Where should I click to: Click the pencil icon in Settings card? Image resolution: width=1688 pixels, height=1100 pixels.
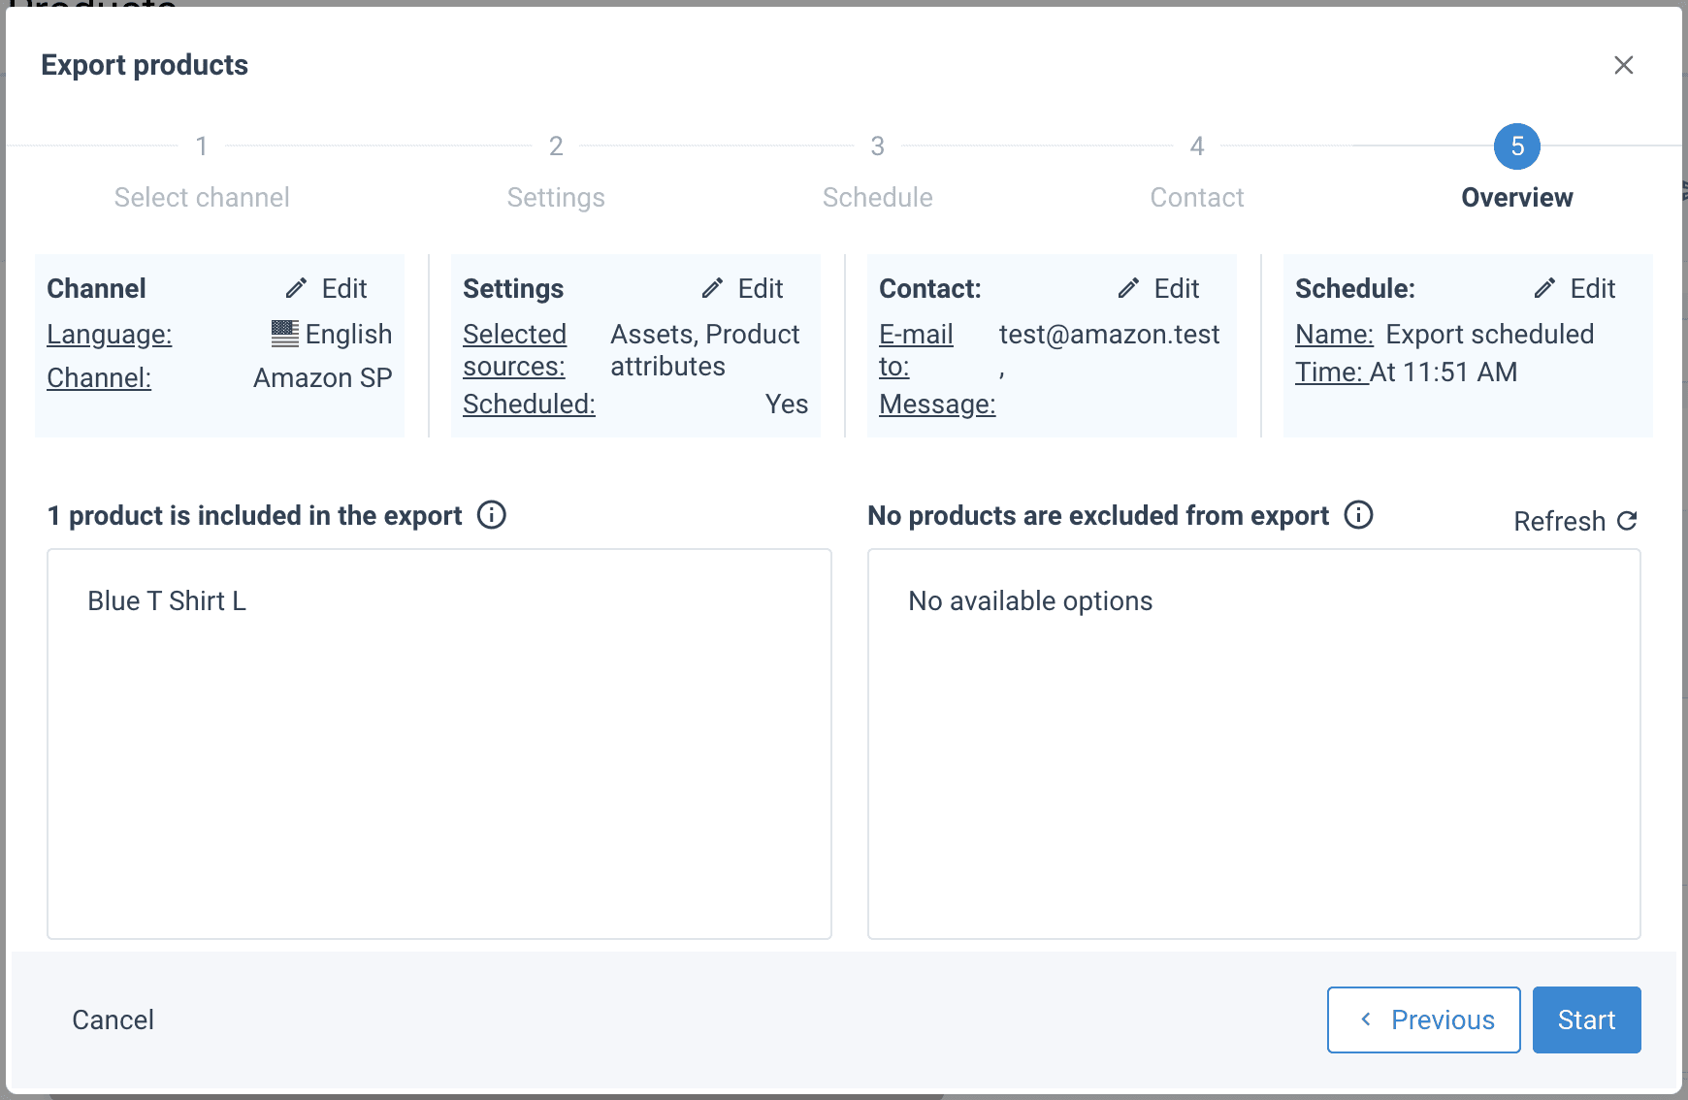tap(712, 288)
